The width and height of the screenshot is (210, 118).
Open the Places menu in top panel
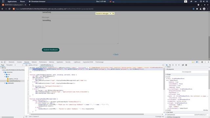tap(22, 1)
